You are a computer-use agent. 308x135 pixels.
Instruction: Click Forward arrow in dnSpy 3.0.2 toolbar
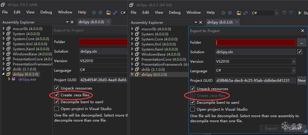(x=100, y=13)
